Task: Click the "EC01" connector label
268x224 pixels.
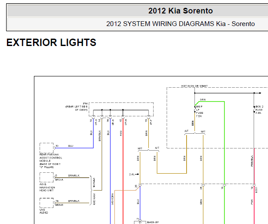Action: click(256, 190)
